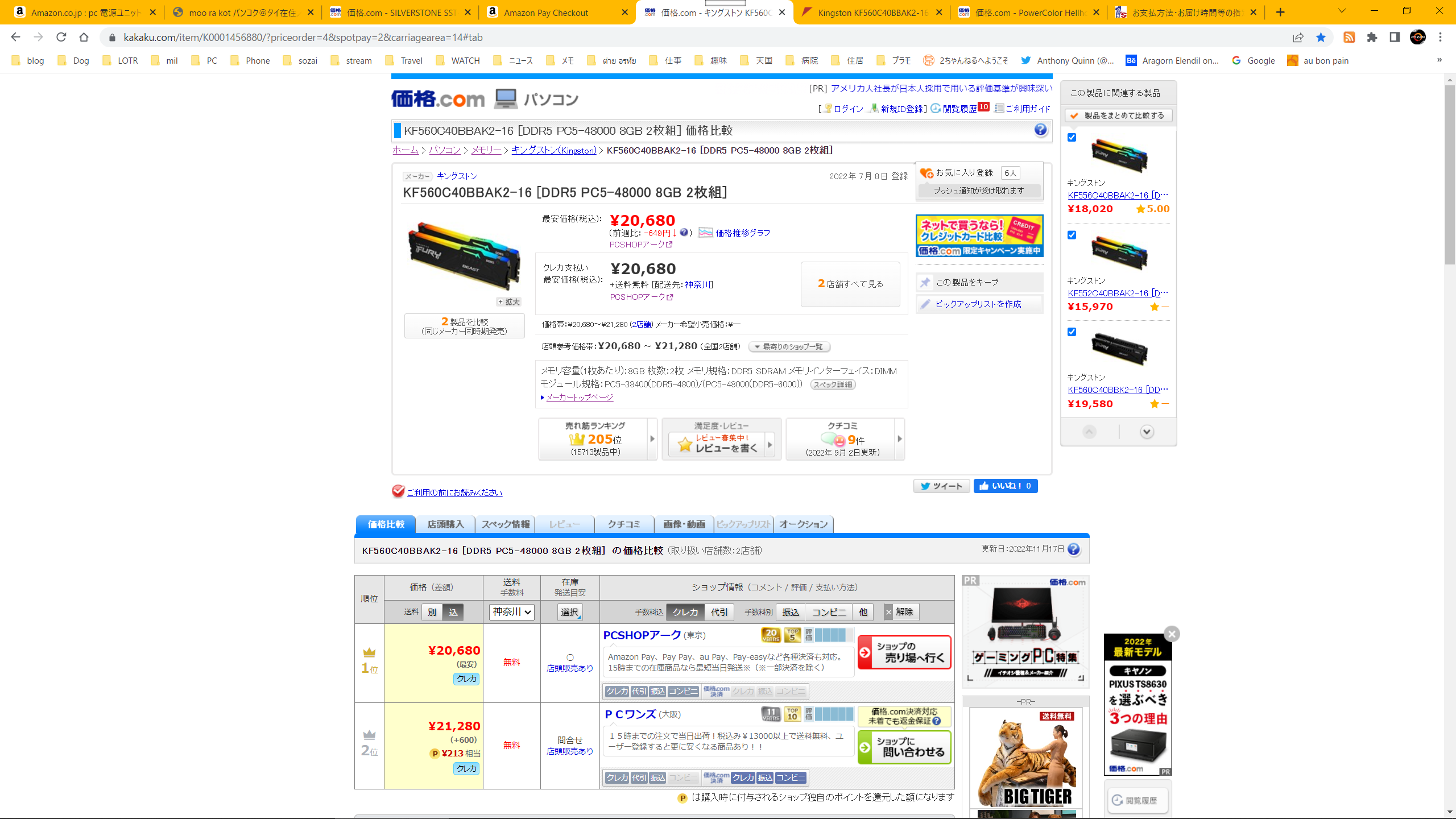Go to browser home page icon
The height and width of the screenshot is (819, 1456).
coord(84,37)
